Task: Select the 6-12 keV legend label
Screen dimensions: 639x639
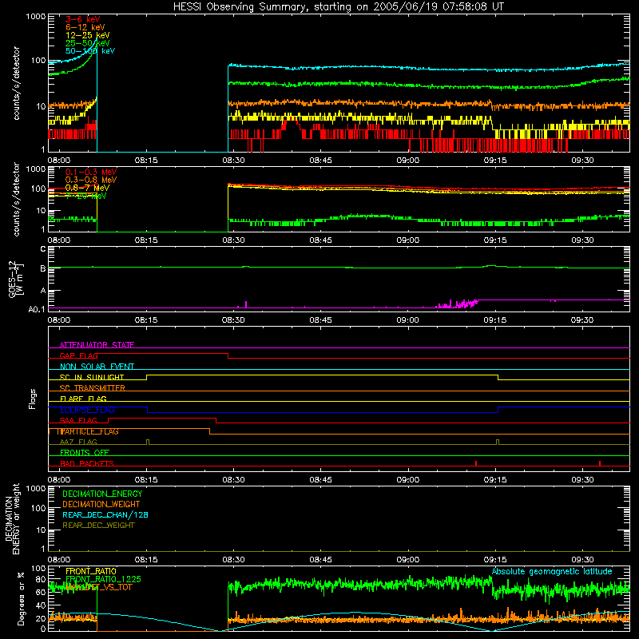Action: (x=85, y=27)
